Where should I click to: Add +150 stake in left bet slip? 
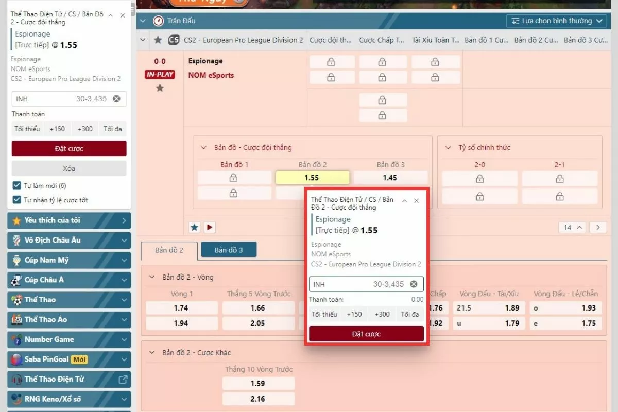click(x=57, y=129)
